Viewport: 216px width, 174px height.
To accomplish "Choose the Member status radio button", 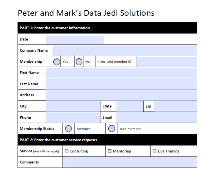I will click(x=68, y=129).
